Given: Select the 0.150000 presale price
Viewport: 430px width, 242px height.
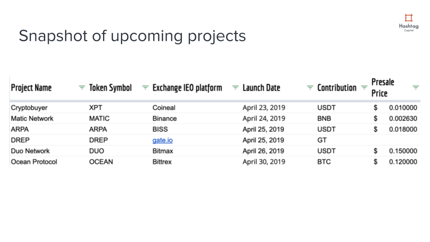Looking at the screenshot, I should pyautogui.click(x=403, y=151).
